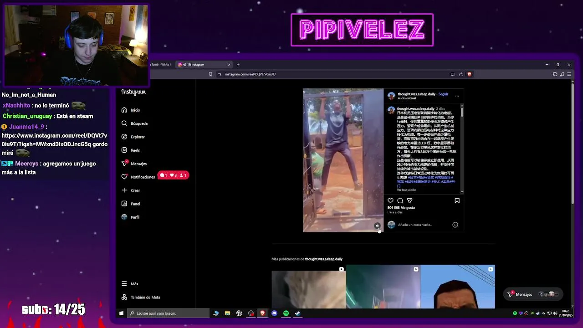Viewport: 583px width, 328px height.
Task: Click Ver traducción under the caption
Action: (406, 190)
